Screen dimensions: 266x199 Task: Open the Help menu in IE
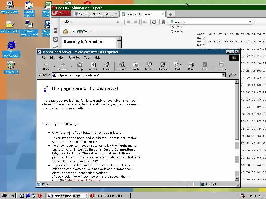click(x=97, y=58)
